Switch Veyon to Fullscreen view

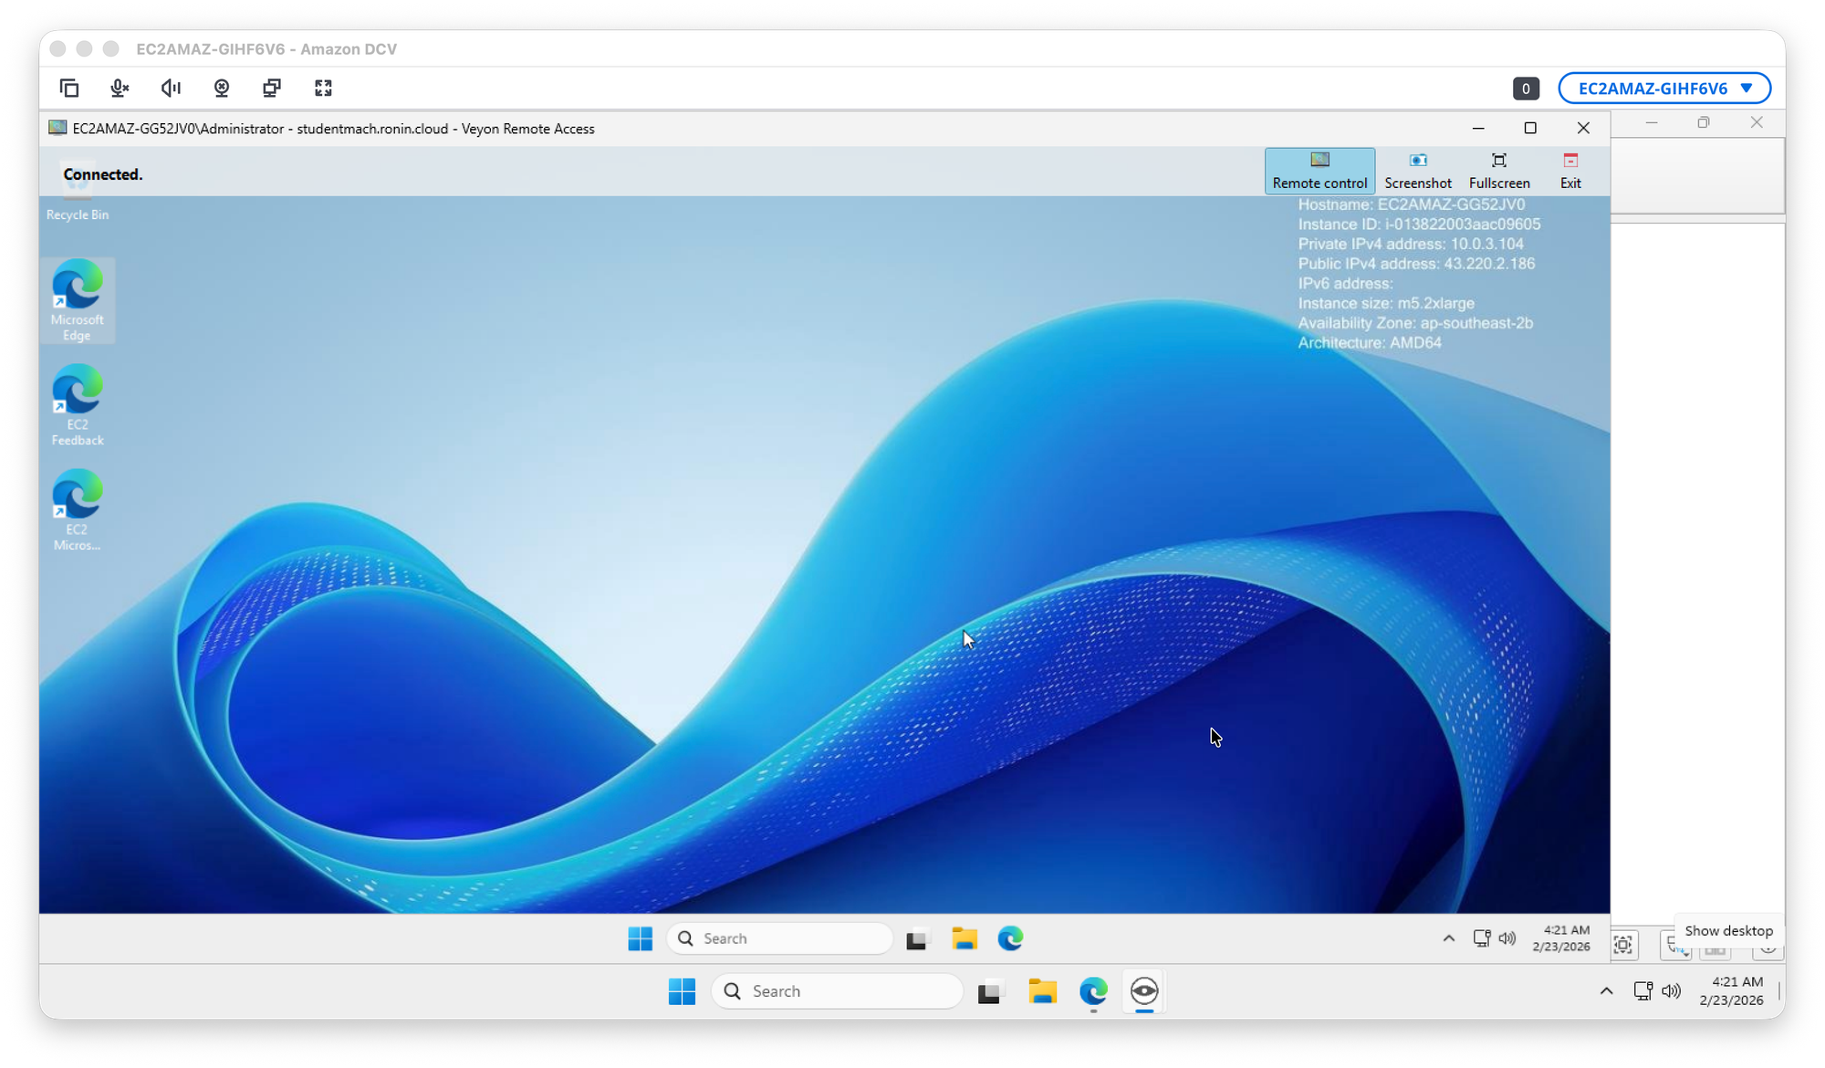point(1499,171)
